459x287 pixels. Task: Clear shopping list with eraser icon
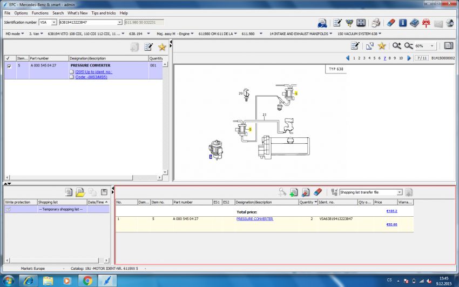pyautogui.click(x=318, y=192)
